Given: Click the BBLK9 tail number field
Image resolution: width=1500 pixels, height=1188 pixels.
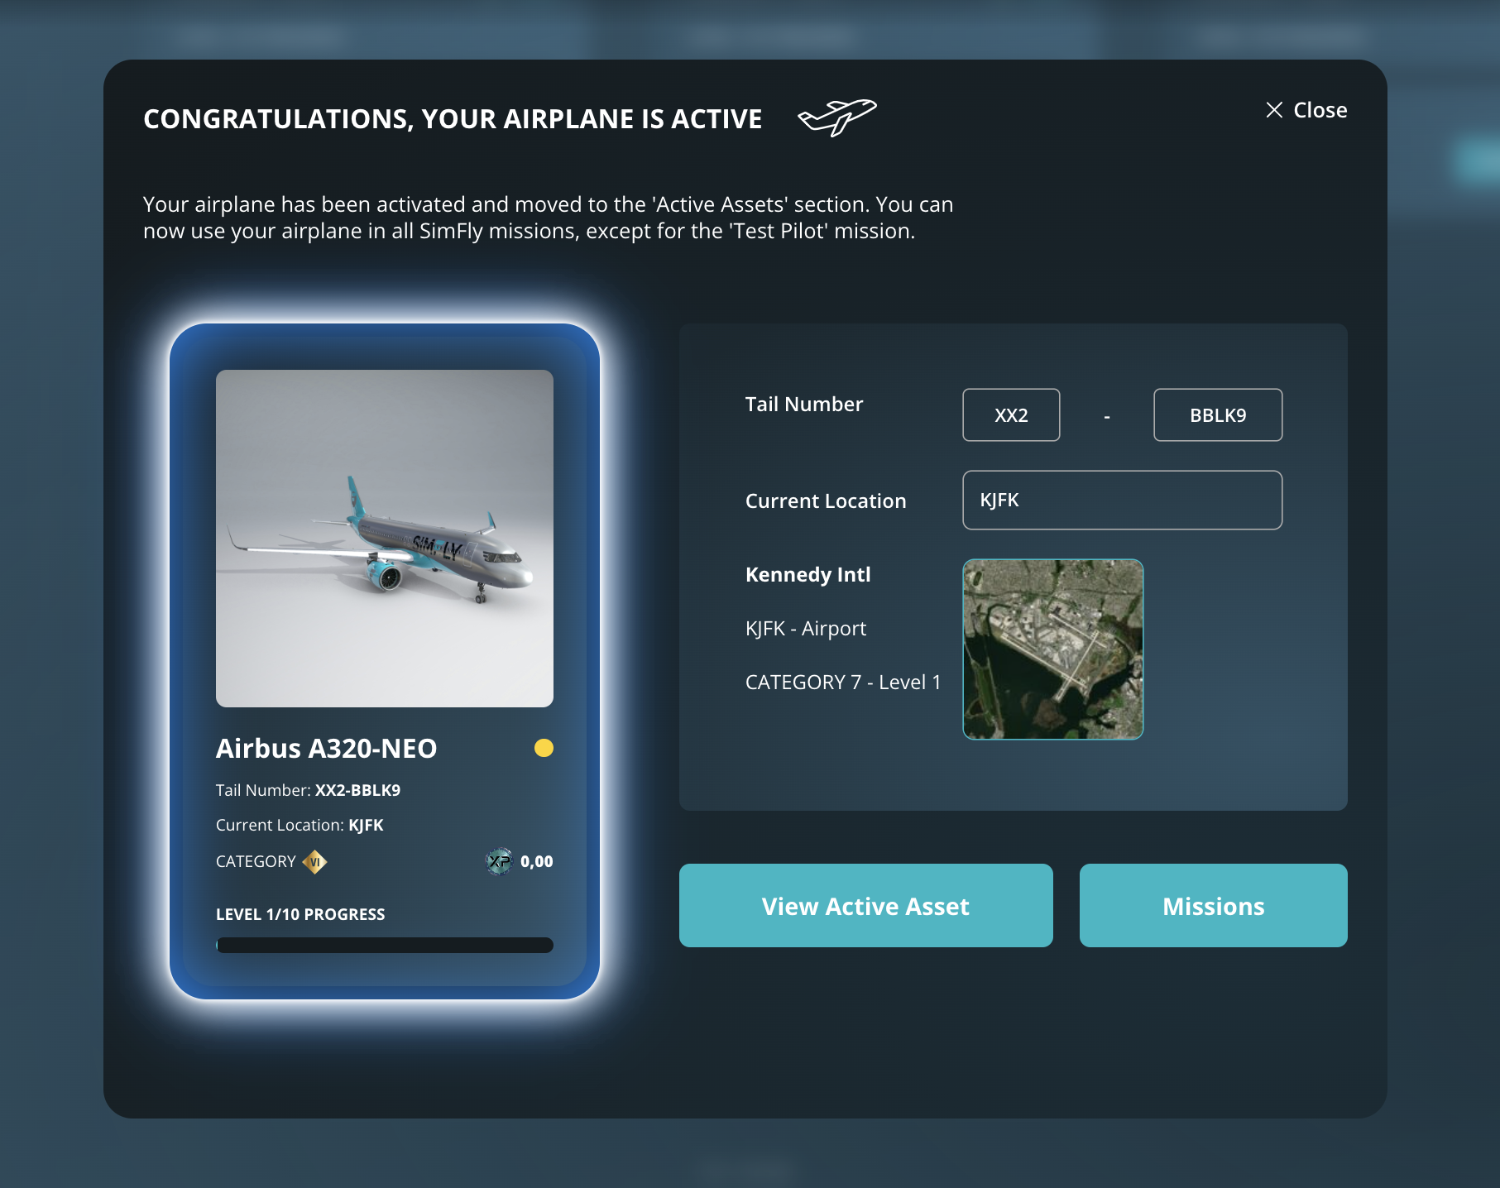Looking at the screenshot, I should pos(1218,415).
